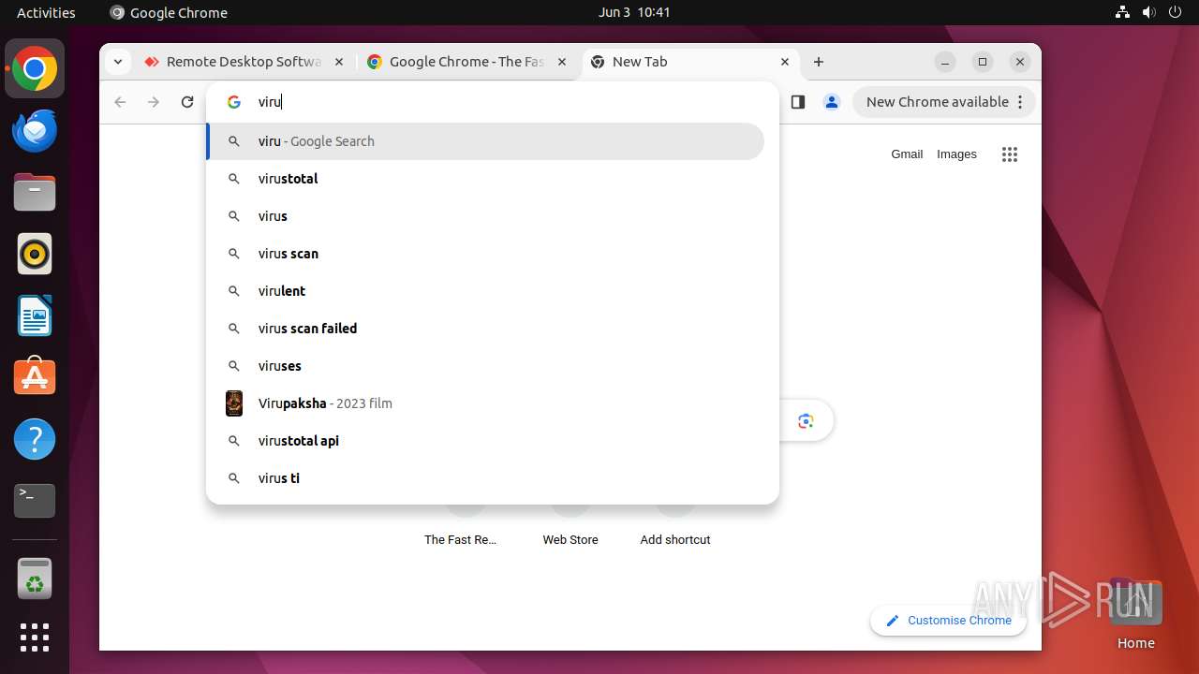Choose the virustotal suggestion
This screenshot has height=674, width=1199.
pyautogui.click(x=485, y=179)
